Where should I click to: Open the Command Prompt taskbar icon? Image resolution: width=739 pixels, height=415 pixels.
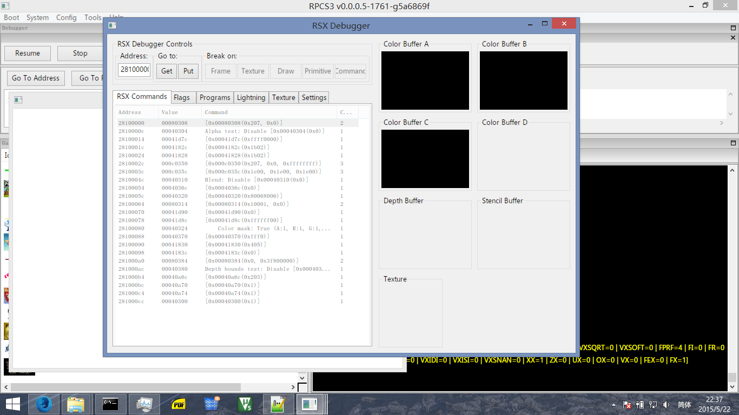coord(110,404)
